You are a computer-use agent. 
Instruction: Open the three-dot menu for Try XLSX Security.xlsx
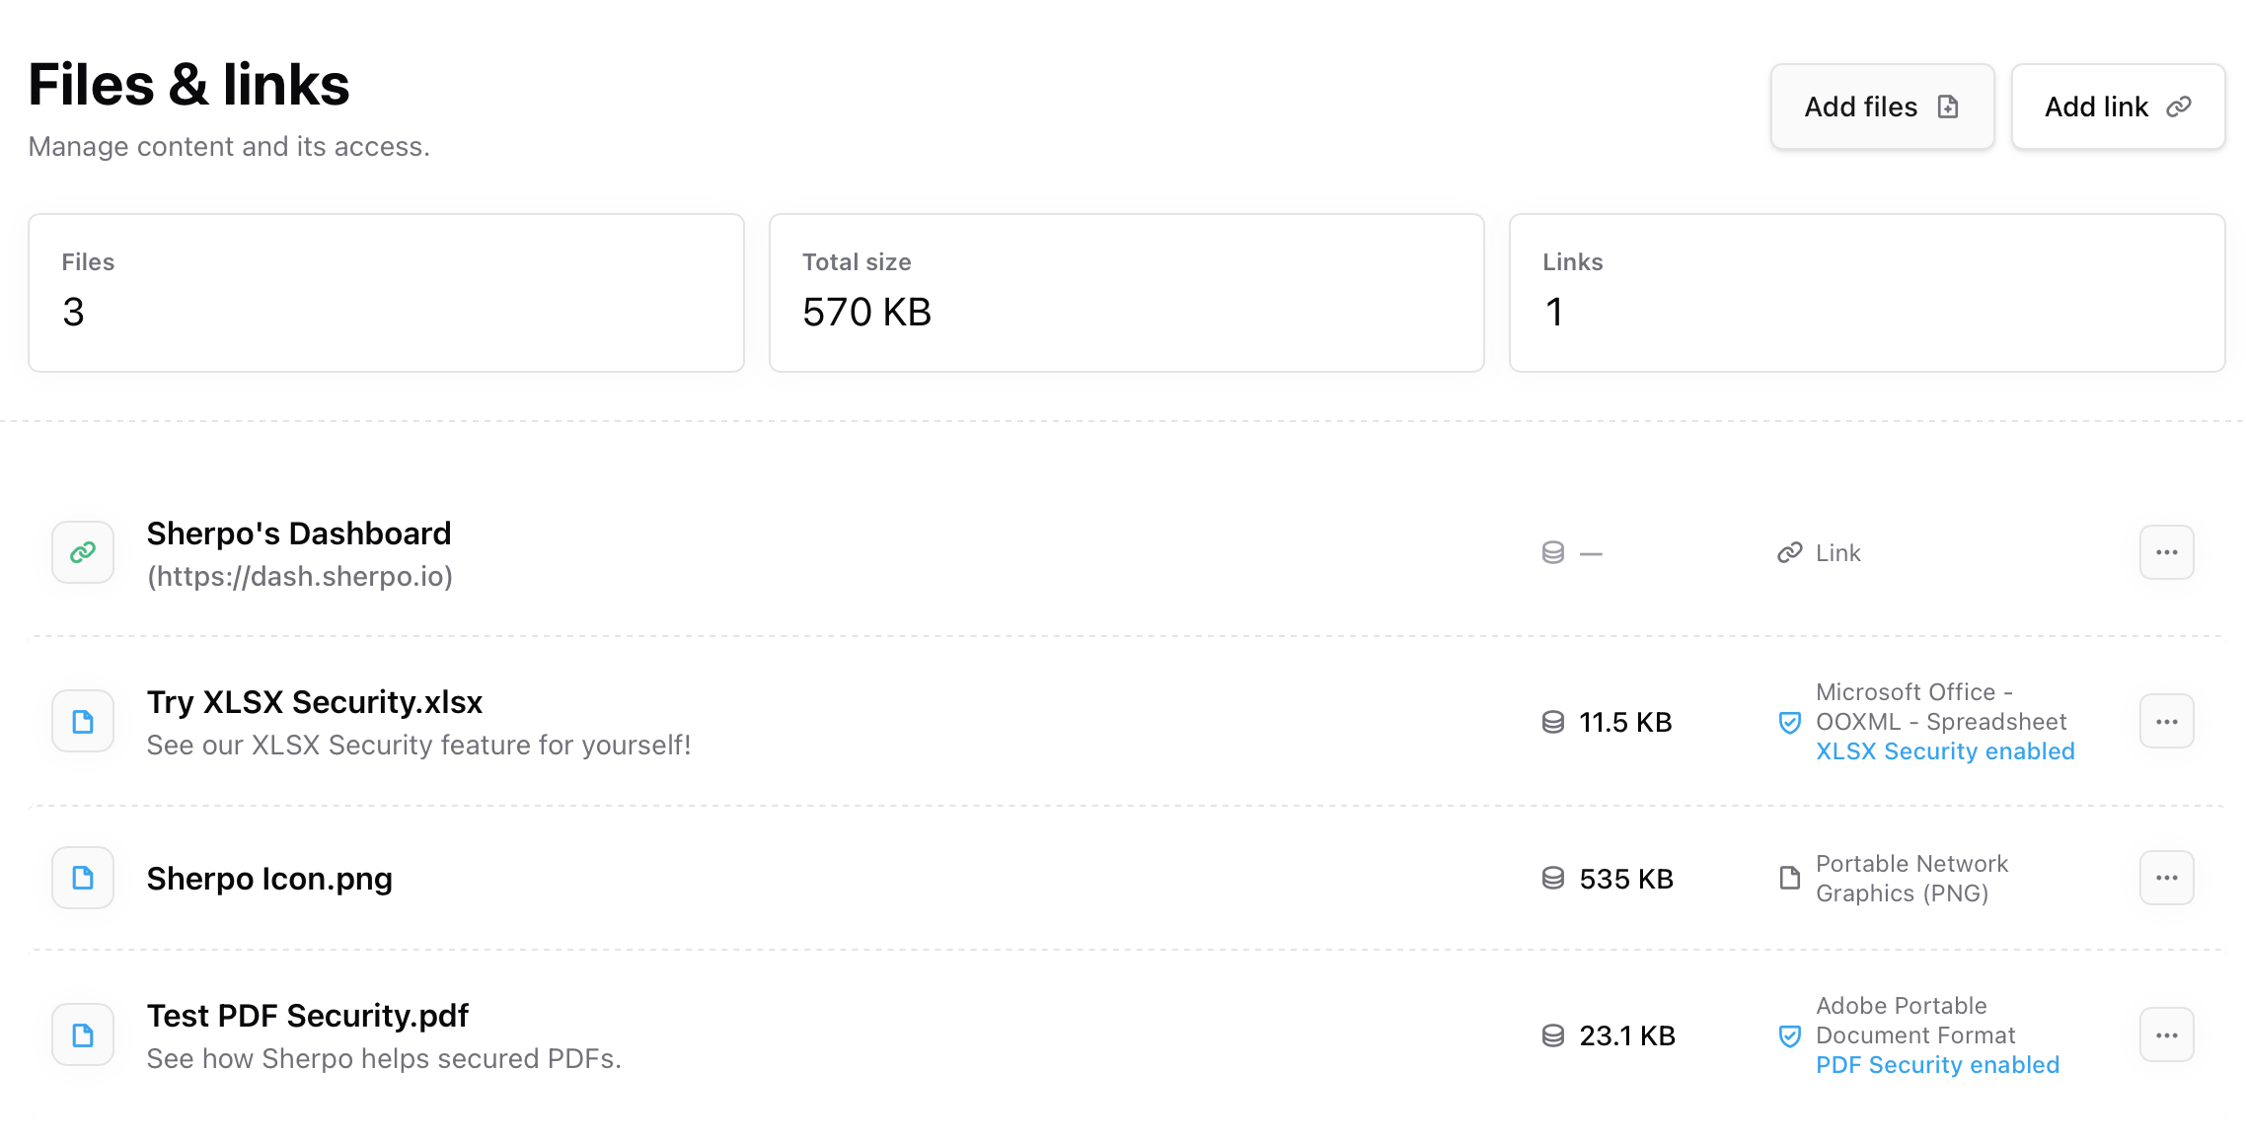click(2166, 722)
